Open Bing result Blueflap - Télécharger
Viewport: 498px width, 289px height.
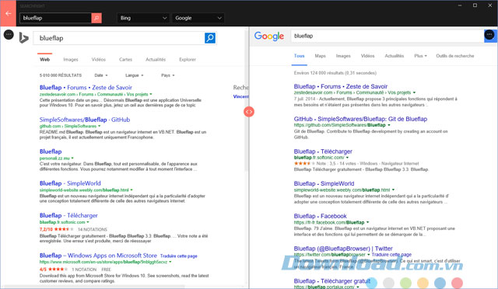coord(68,215)
